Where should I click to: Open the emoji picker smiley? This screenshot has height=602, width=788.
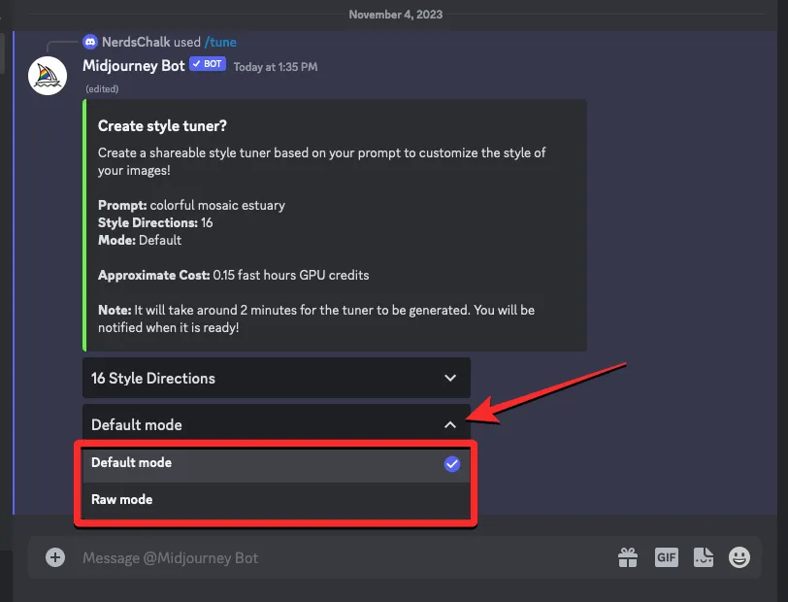coord(739,557)
